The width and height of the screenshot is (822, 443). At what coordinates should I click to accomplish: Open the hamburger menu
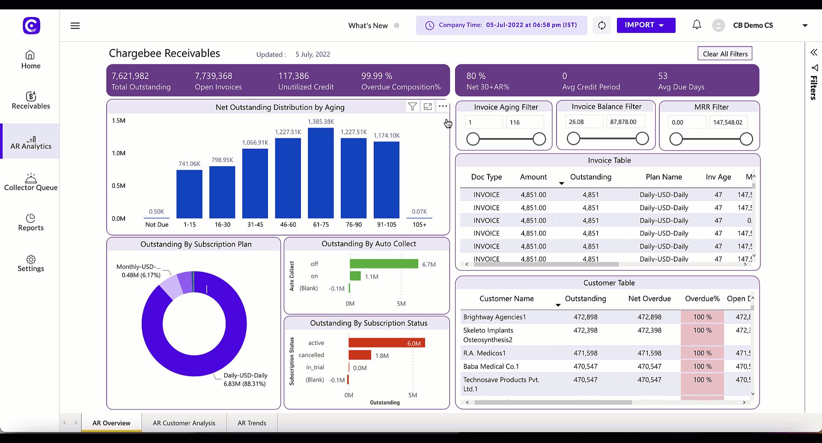pos(75,26)
